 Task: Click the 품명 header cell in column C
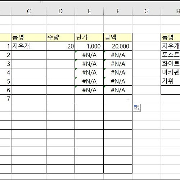29,37
